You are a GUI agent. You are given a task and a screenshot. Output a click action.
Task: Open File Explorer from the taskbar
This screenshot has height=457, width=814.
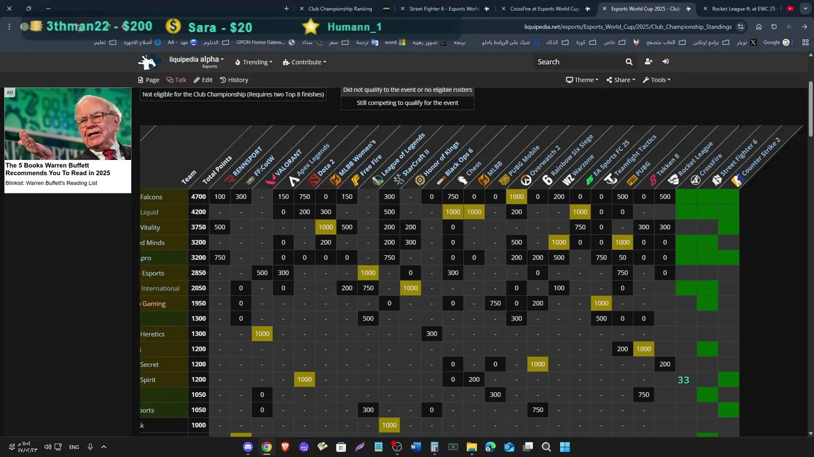(x=472, y=447)
